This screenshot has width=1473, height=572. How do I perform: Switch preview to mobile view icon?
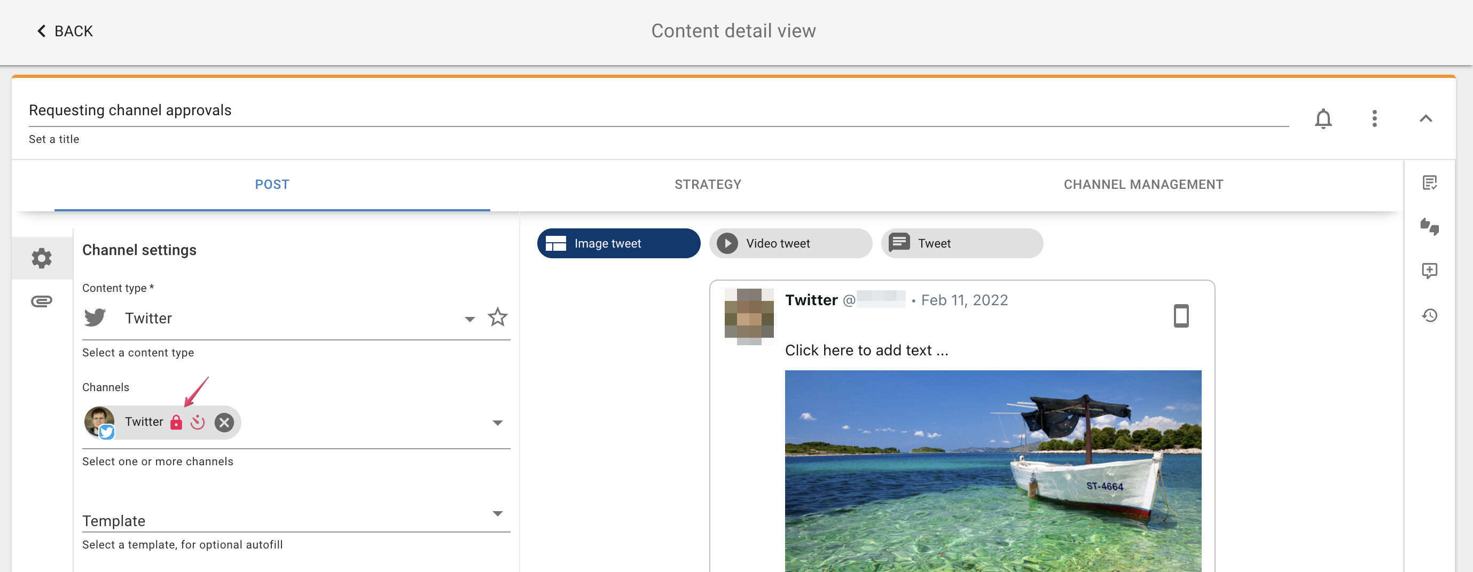pos(1181,315)
